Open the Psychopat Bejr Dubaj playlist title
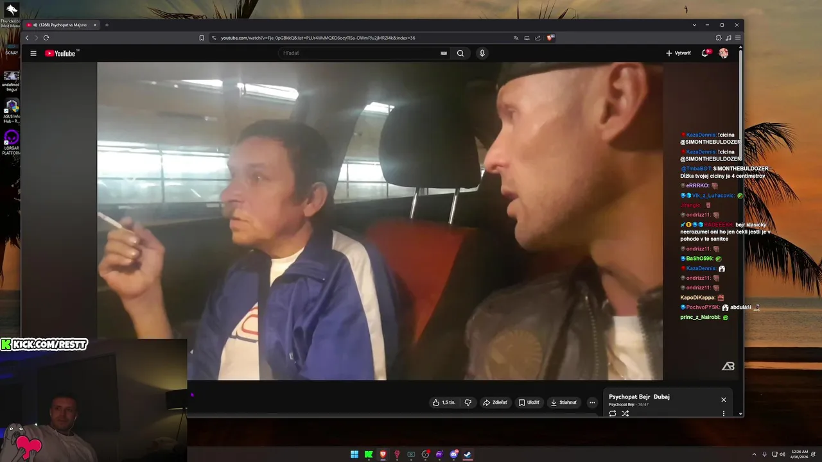 click(639, 397)
